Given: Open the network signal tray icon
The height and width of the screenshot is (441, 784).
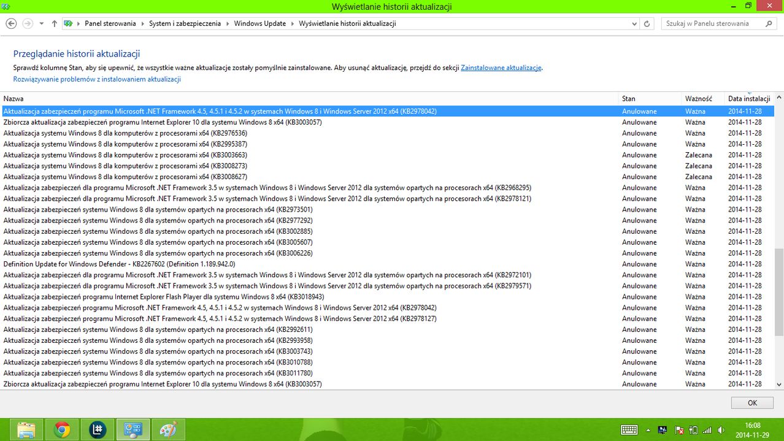Looking at the screenshot, I should (x=707, y=430).
